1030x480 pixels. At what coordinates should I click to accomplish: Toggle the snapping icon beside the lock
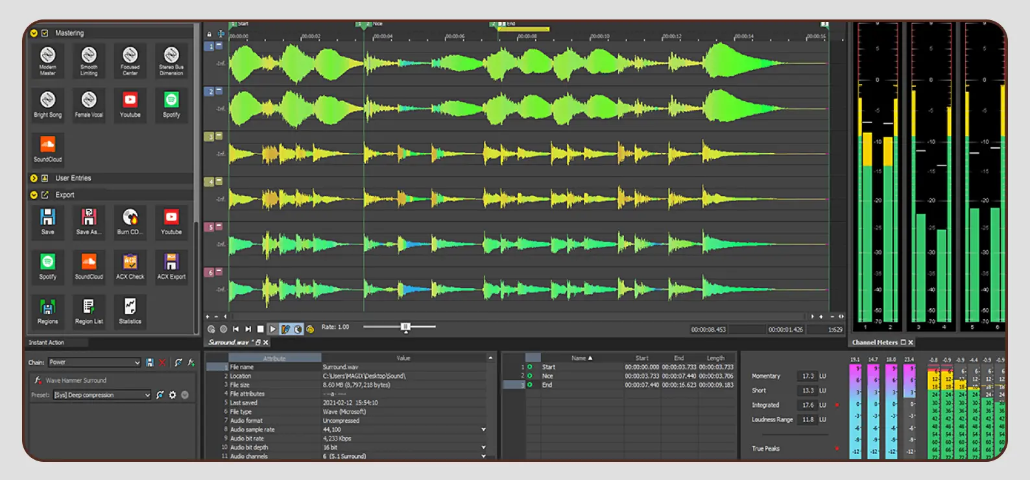tap(221, 34)
